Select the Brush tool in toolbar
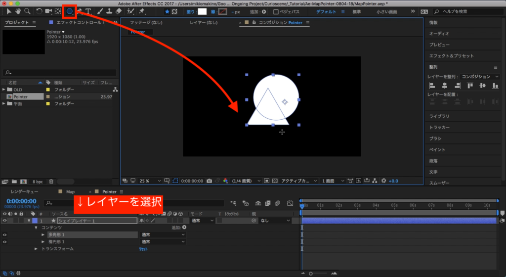Screen dimensions: 506x277 point(99,11)
